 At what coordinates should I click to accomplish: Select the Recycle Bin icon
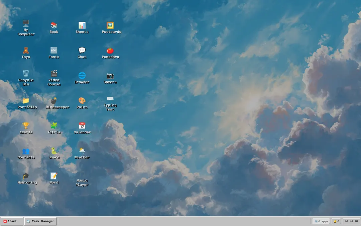[26, 73]
